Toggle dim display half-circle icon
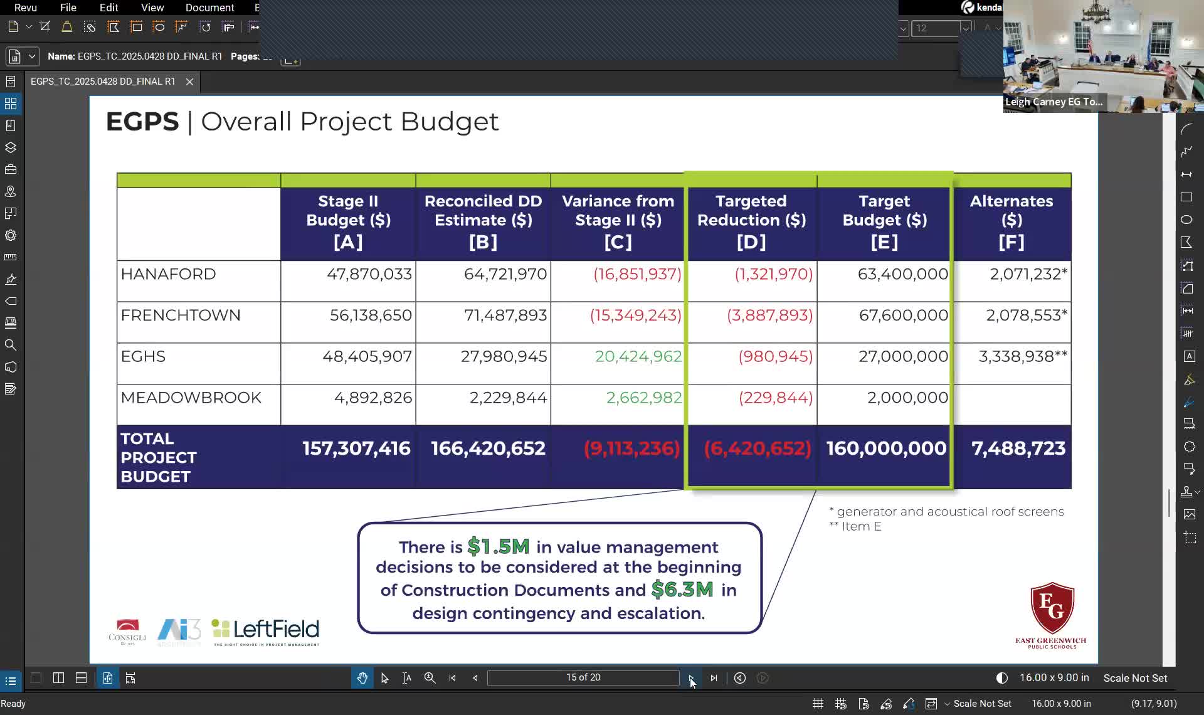 click(1002, 678)
